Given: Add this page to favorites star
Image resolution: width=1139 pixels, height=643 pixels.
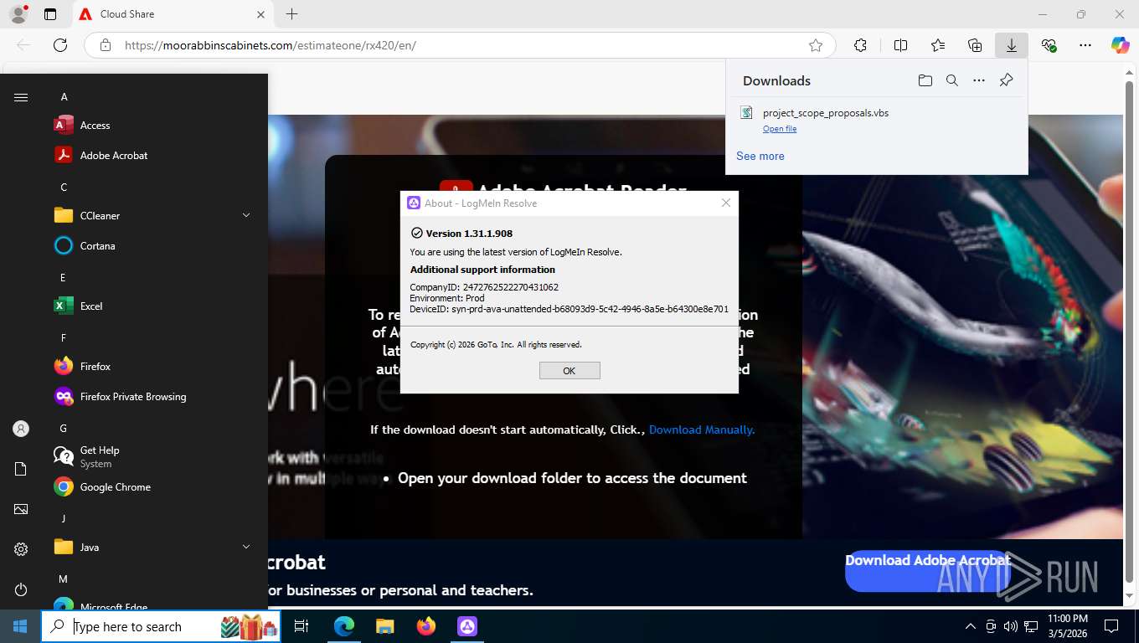Looking at the screenshot, I should [x=815, y=45].
